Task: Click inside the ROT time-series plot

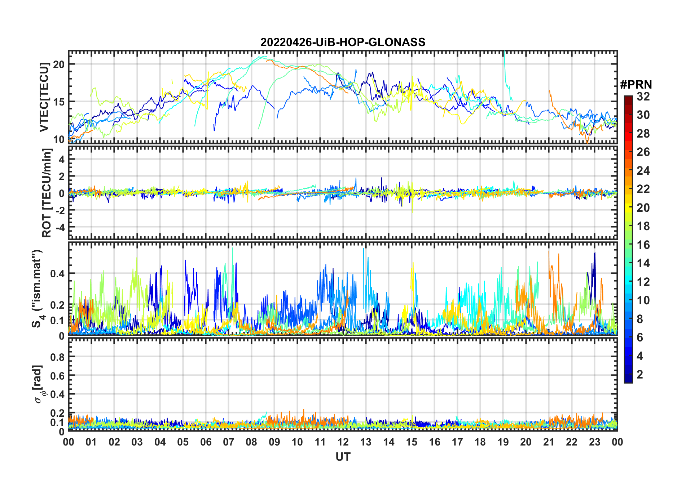Action: click(x=343, y=193)
